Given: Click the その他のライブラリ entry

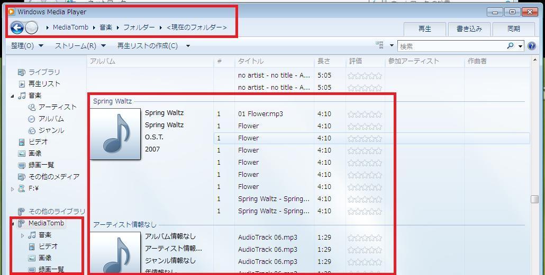Looking at the screenshot, I should (57, 211).
